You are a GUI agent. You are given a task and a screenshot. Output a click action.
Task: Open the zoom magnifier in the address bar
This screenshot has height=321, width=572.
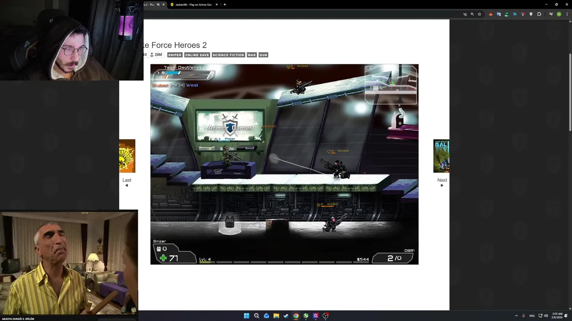(x=472, y=14)
